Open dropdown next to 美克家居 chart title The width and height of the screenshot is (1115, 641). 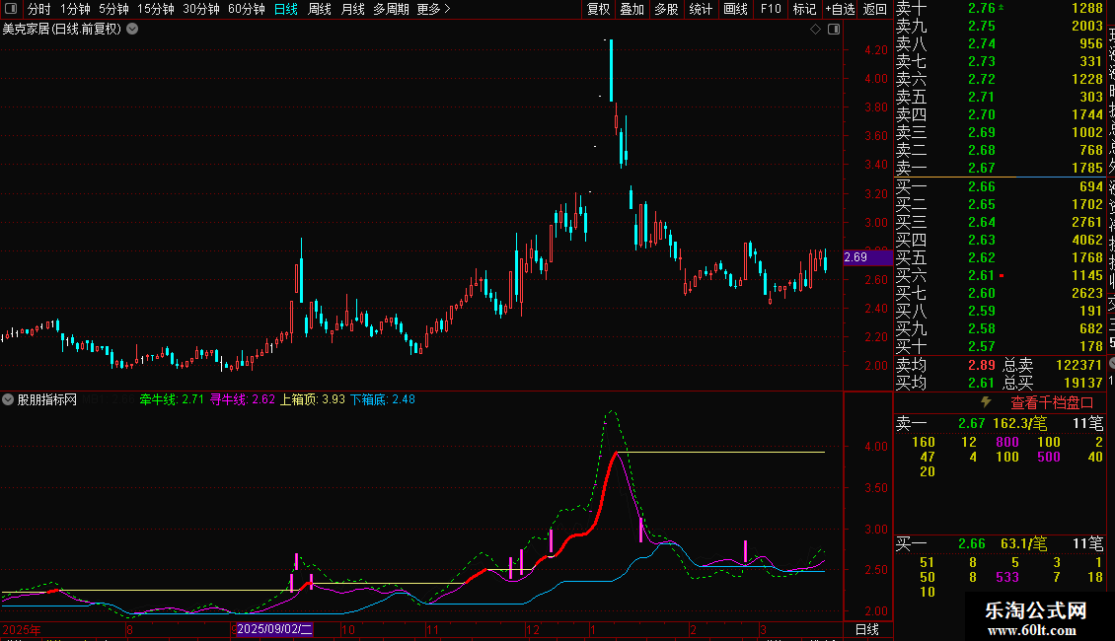[132, 30]
